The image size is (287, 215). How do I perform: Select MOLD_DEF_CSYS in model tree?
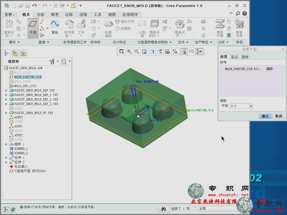25,86
